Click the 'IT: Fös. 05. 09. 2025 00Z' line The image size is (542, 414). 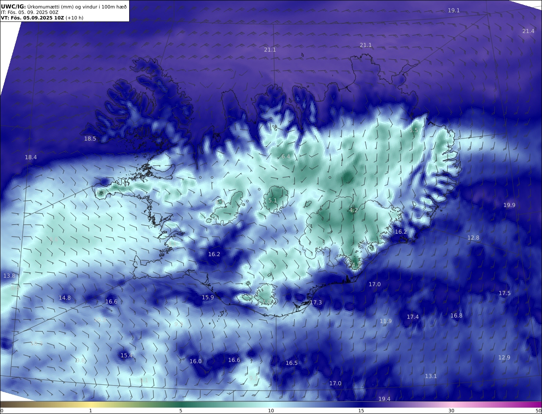tap(30, 12)
